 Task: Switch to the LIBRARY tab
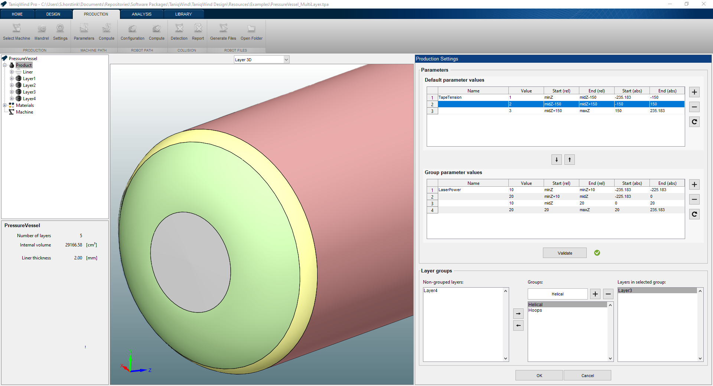tap(183, 14)
